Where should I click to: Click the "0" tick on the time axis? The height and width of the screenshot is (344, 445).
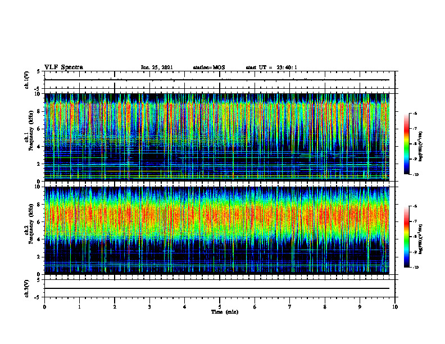click(x=44, y=307)
